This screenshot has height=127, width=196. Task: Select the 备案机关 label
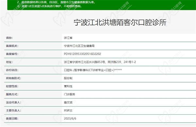pyautogui.click(x=12, y=46)
